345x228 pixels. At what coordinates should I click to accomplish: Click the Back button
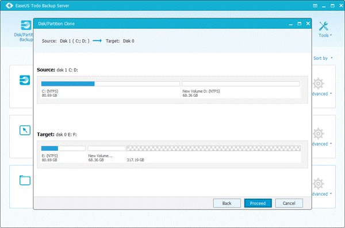pyautogui.click(x=227, y=203)
